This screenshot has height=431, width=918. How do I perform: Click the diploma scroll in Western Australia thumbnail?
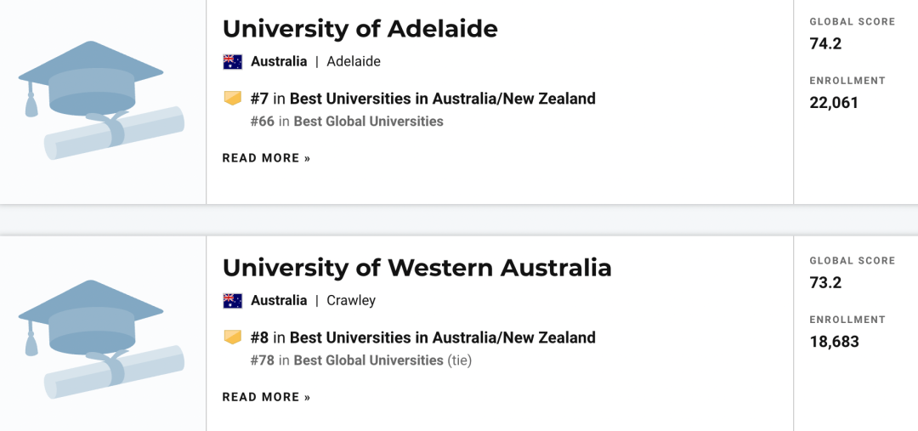pyautogui.click(x=115, y=372)
